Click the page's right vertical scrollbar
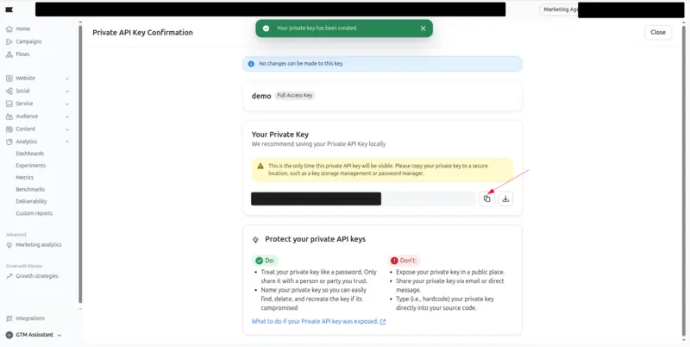 [x=682, y=182]
